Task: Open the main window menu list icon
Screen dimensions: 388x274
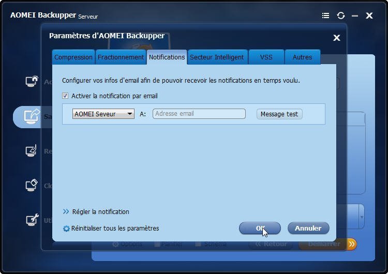Action: [325, 16]
